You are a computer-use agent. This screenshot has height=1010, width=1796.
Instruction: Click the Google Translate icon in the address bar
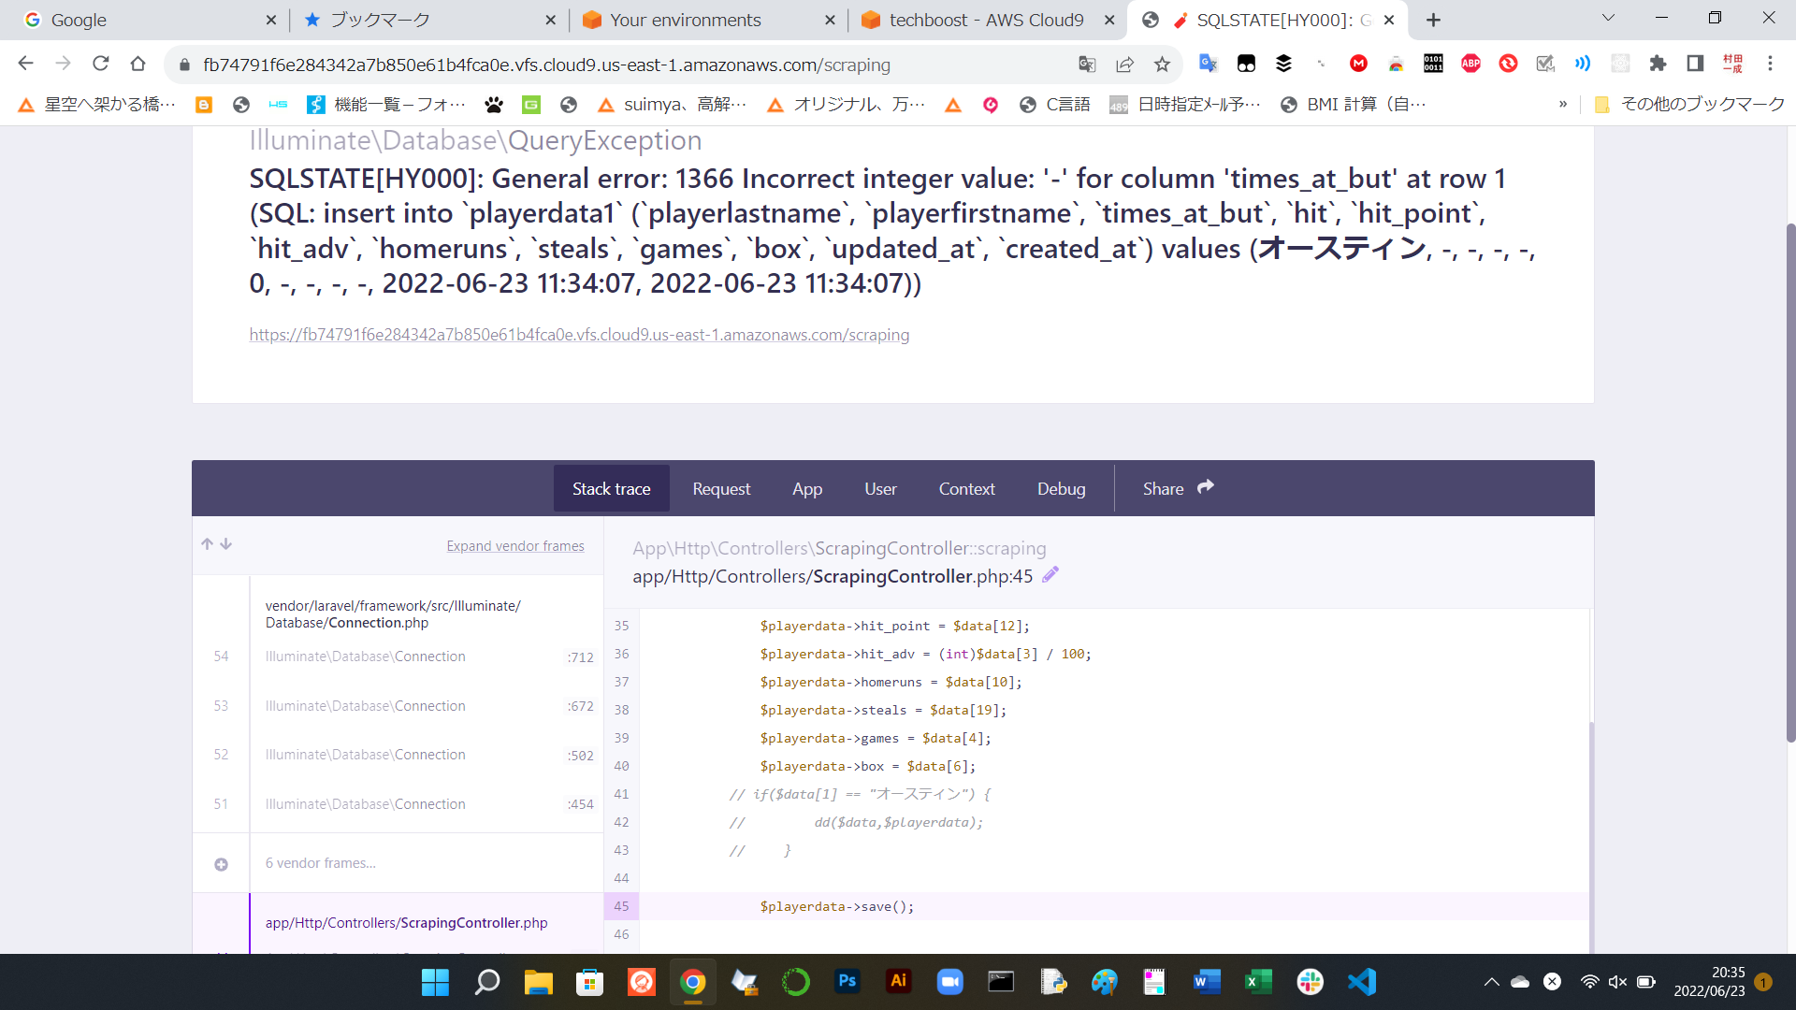1087,65
